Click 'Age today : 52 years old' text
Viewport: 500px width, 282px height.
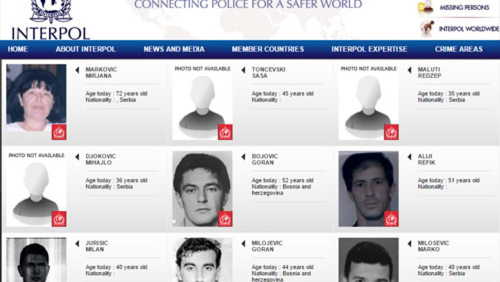click(x=283, y=181)
